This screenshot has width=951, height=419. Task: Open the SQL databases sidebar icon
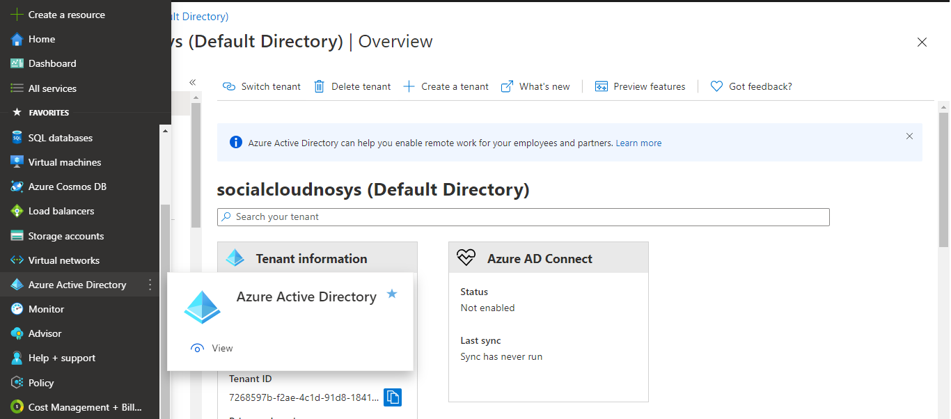point(17,138)
